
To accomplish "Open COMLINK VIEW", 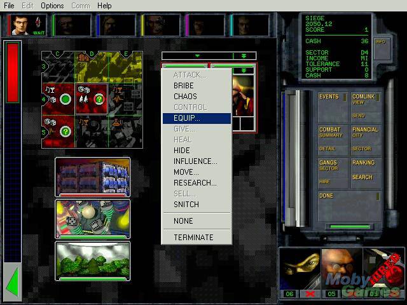I will [x=366, y=102].
